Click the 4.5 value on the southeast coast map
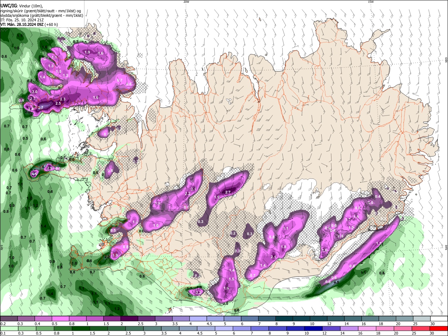Image resolution: width=448 pixels, height=336 pixels. click(x=337, y=282)
